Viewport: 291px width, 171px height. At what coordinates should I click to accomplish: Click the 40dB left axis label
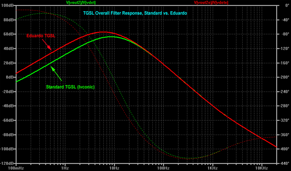coord(8,48)
